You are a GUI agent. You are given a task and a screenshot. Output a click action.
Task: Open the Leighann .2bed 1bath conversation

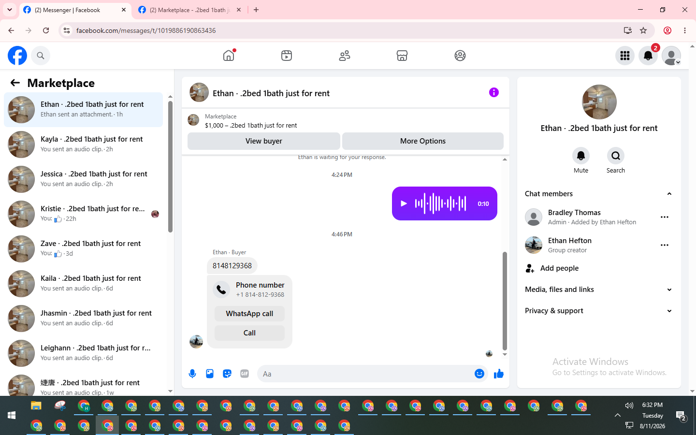tap(84, 353)
